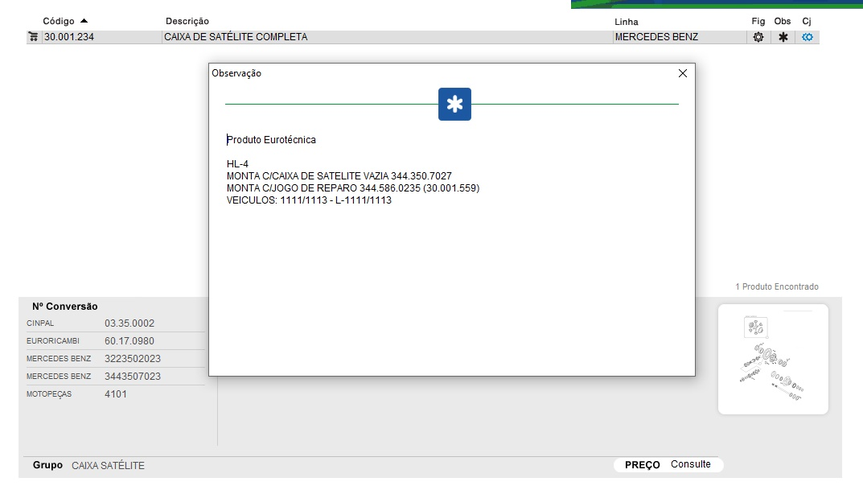
Task: Click inside the Observação text at Produto Eurotécnica
Action: 271,140
